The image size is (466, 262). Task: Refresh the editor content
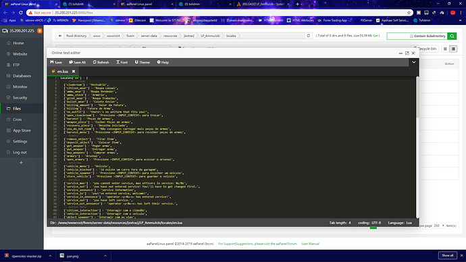pos(101,62)
